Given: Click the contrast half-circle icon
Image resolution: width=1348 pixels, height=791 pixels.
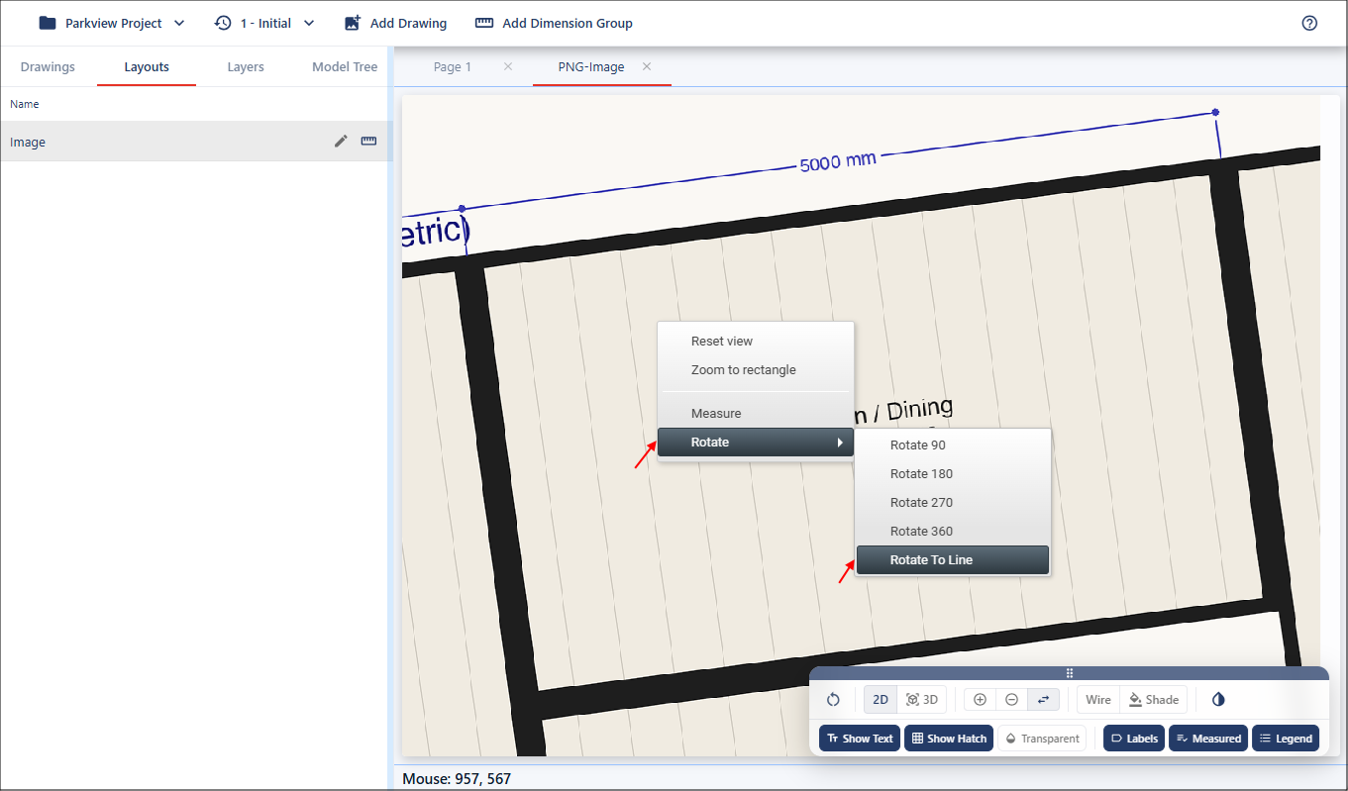Looking at the screenshot, I should tap(1218, 699).
